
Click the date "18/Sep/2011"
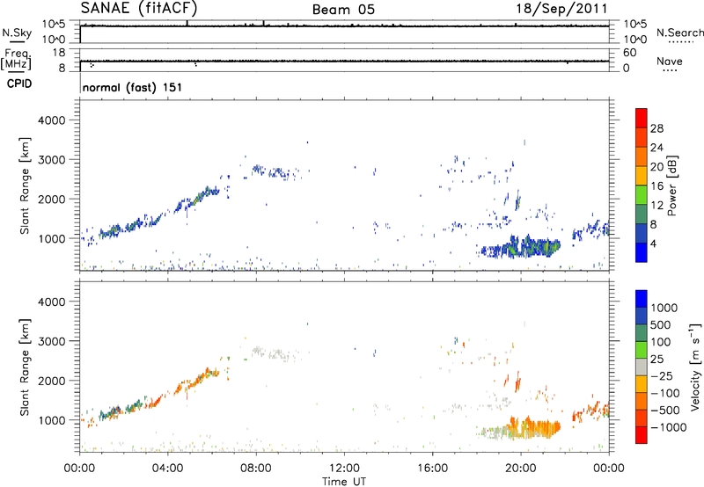pos(561,9)
